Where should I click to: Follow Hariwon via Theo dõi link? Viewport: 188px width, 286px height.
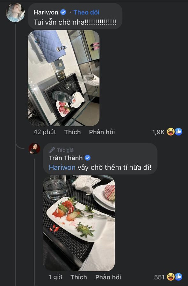(86, 12)
